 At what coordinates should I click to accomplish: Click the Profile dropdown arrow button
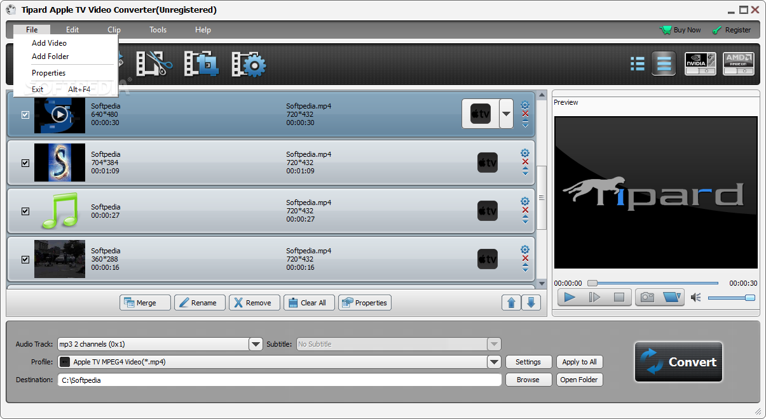(x=494, y=362)
